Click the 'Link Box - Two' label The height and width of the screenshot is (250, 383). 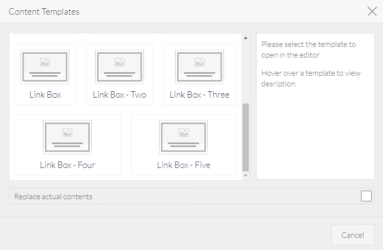[x=120, y=95]
